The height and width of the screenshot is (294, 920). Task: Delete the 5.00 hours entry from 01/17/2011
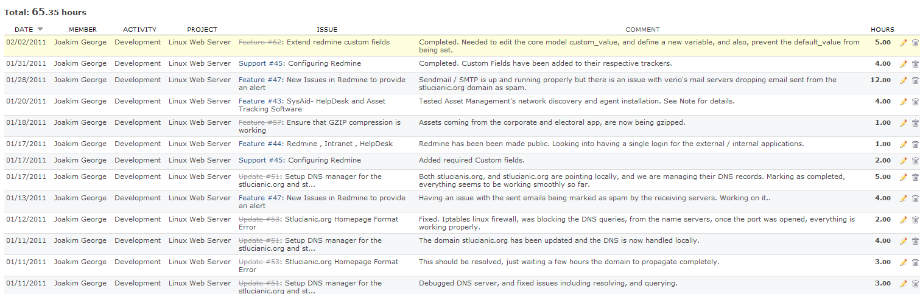(x=915, y=177)
